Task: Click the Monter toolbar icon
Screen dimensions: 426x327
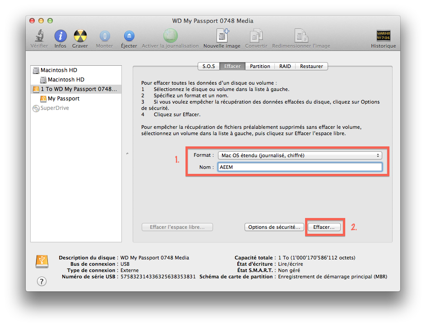Action: point(105,36)
